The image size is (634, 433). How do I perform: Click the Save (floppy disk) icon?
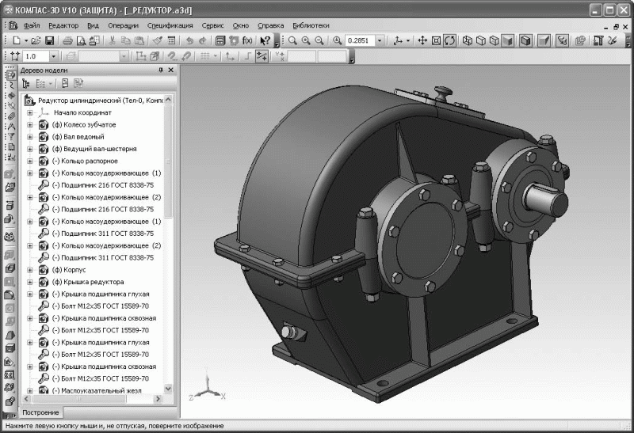click(x=49, y=40)
